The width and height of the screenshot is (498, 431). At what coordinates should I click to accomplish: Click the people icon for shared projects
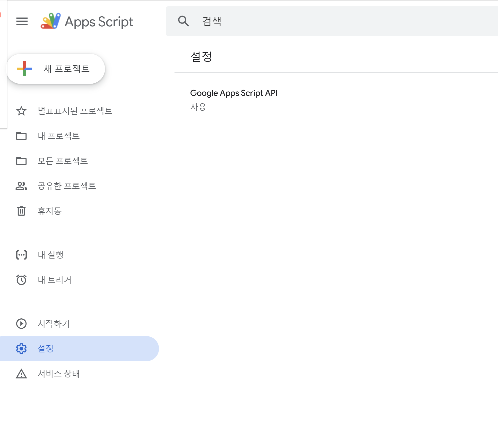pos(21,186)
